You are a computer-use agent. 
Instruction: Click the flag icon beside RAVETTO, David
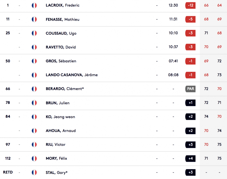[x=34, y=47]
